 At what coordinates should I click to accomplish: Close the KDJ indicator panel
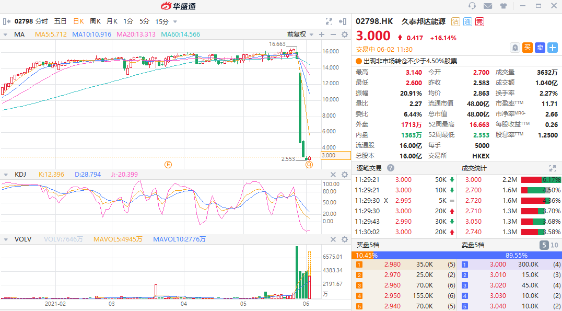pos(333,175)
